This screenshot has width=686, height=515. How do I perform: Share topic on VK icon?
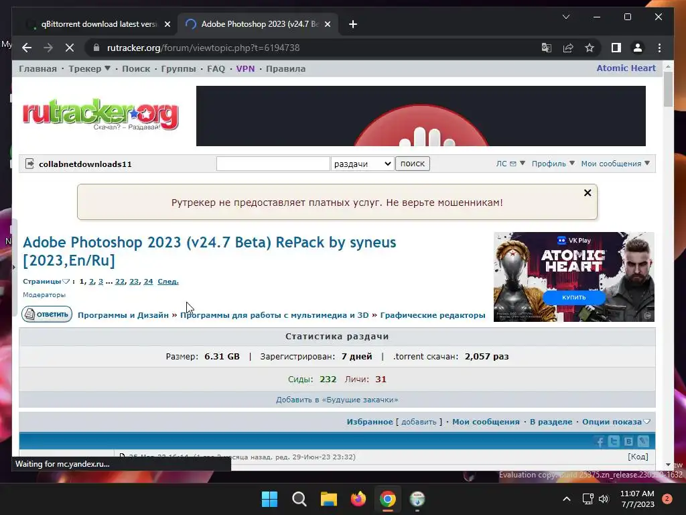tap(628, 441)
